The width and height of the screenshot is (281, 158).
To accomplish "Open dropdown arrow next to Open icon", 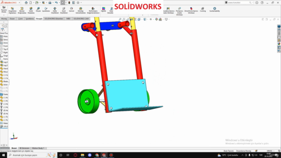I will coord(40,3).
